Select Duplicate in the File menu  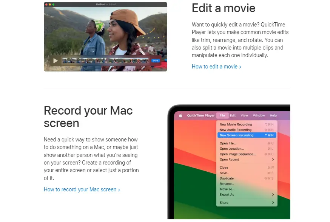pos(227,179)
